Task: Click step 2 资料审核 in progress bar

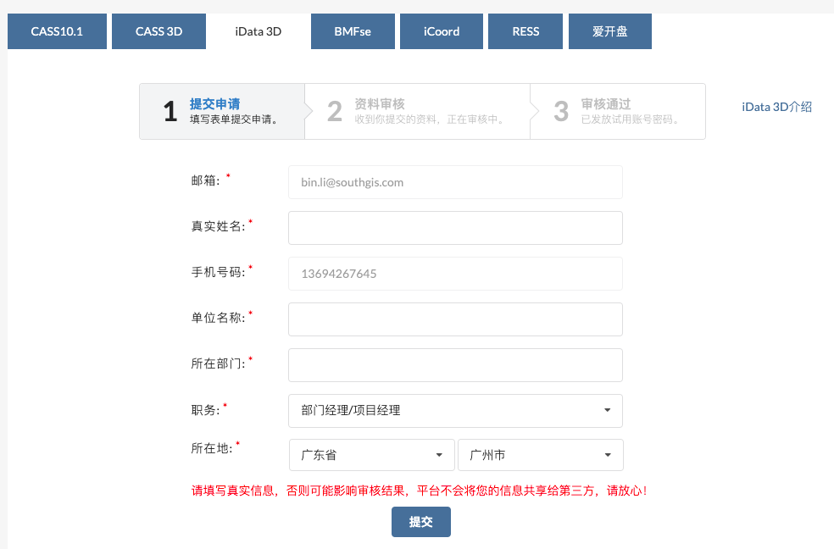Action: (x=417, y=111)
